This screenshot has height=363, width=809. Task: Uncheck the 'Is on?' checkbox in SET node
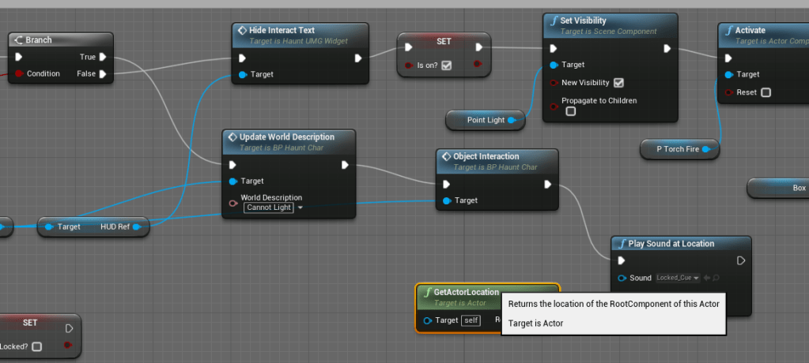point(446,65)
